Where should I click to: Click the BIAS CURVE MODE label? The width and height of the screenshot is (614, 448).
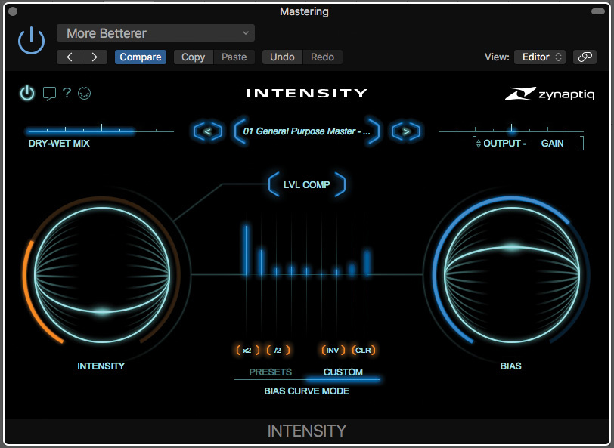[x=306, y=391]
